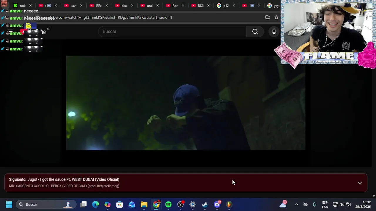Viewport: 376px width, 211px height.
Task: Open the Windows Start menu
Action: click(9, 204)
